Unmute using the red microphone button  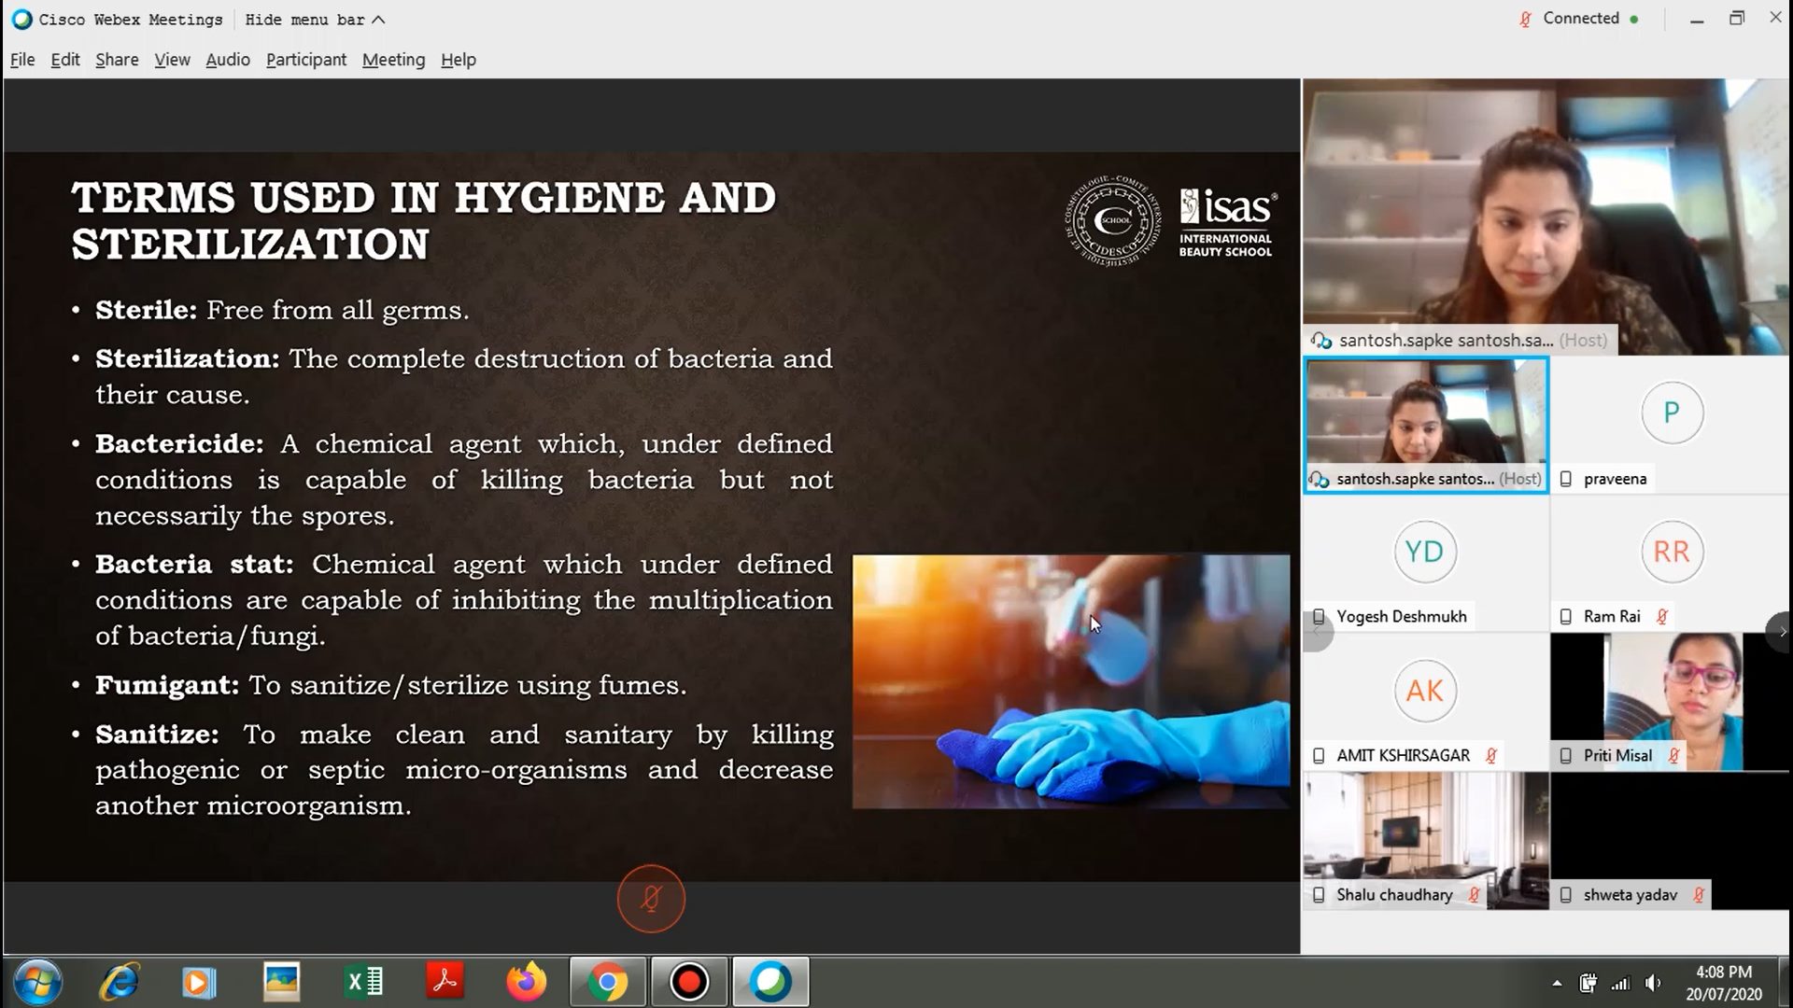pyautogui.click(x=651, y=899)
